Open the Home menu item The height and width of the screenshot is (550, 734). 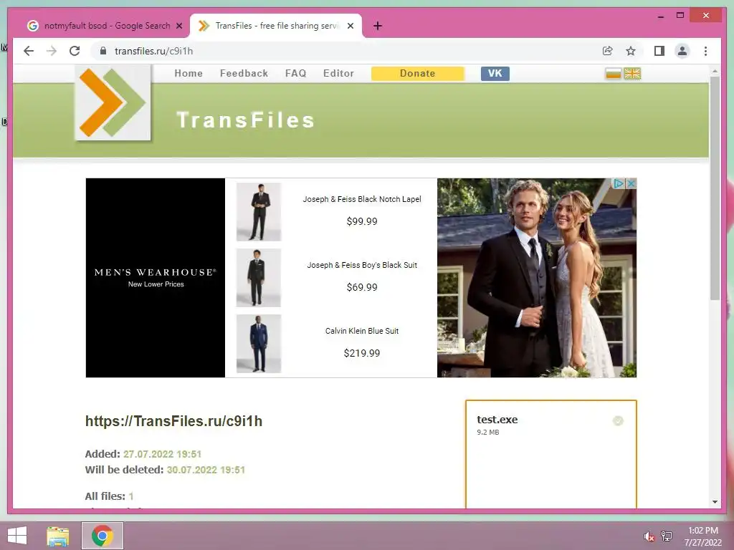(x=189, y=74)
